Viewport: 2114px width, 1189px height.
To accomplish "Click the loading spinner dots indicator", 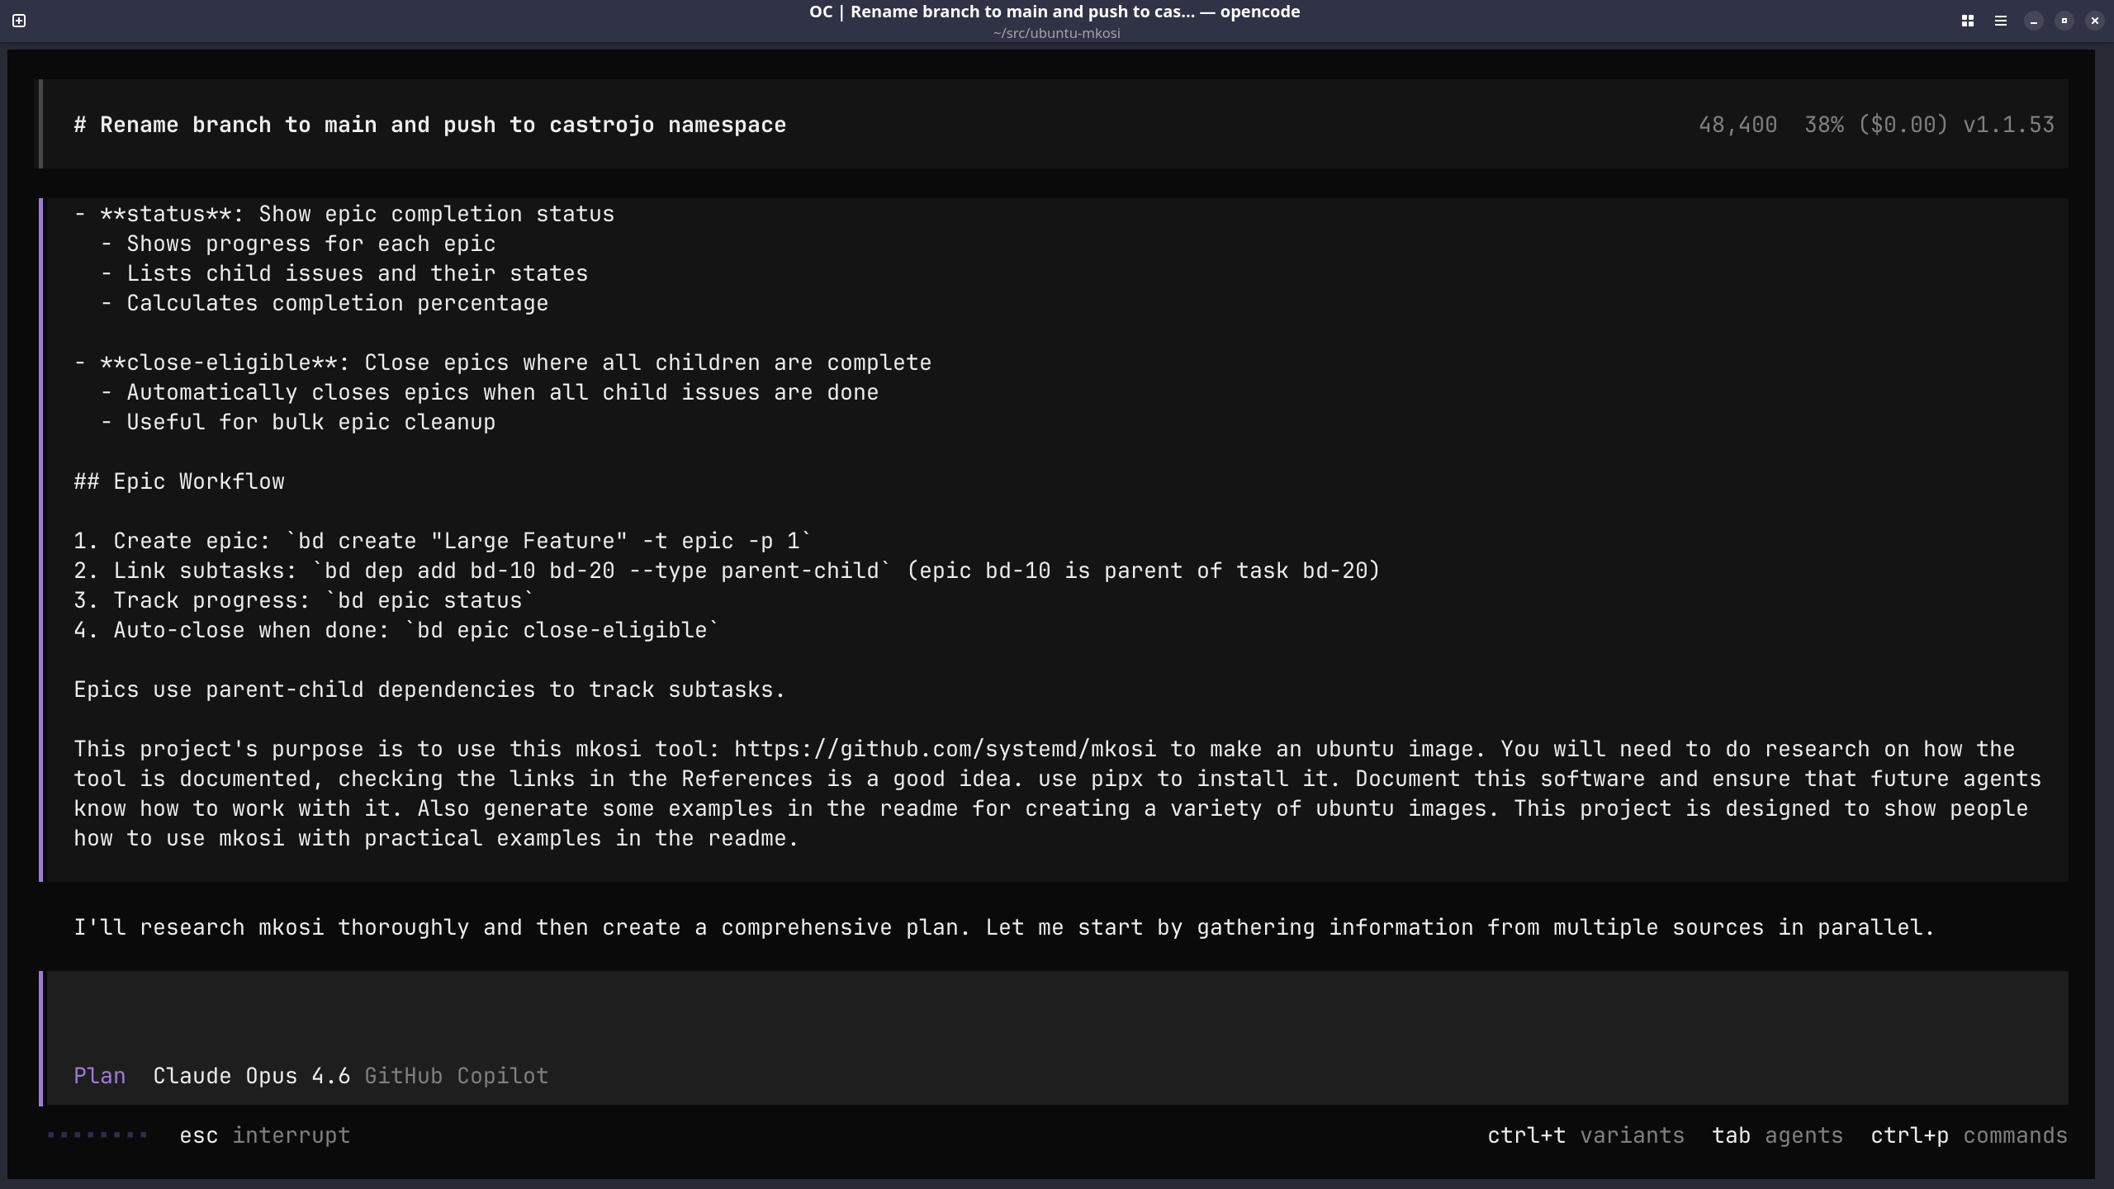I will coord(97,1135).
